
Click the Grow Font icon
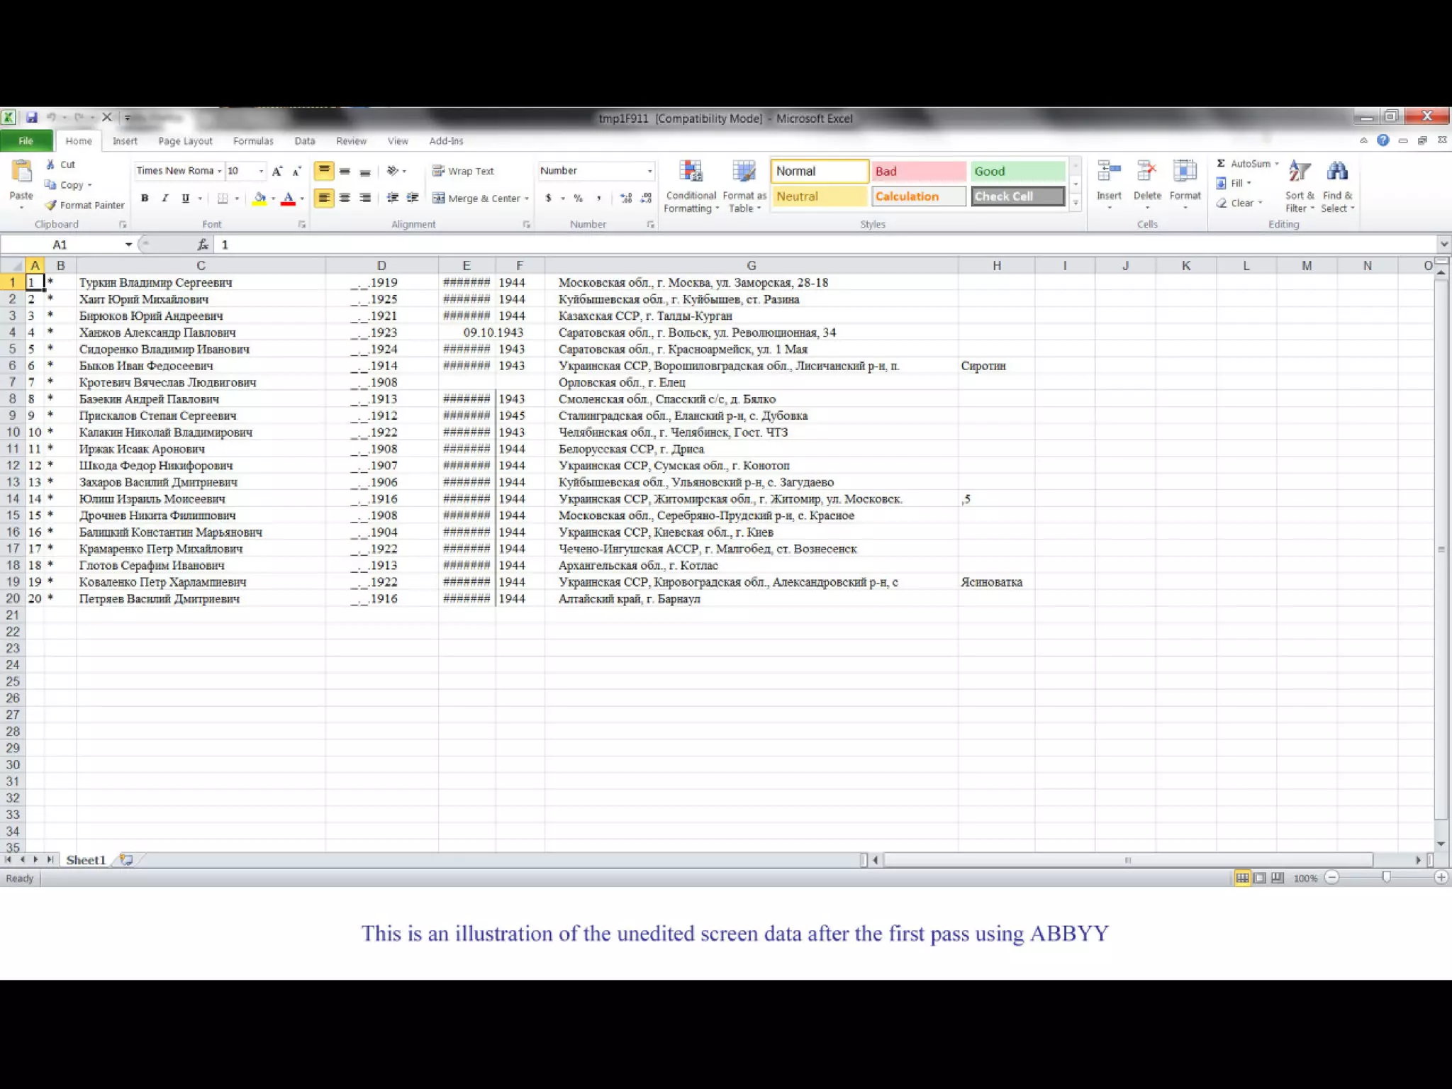point(277,171)
